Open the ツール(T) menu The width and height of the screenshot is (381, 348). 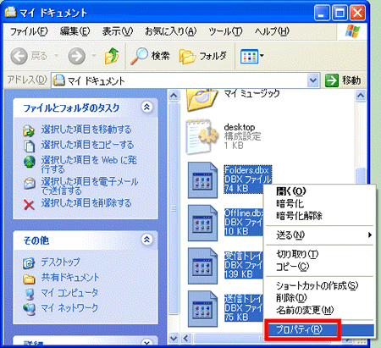click(x=225, y=31)
